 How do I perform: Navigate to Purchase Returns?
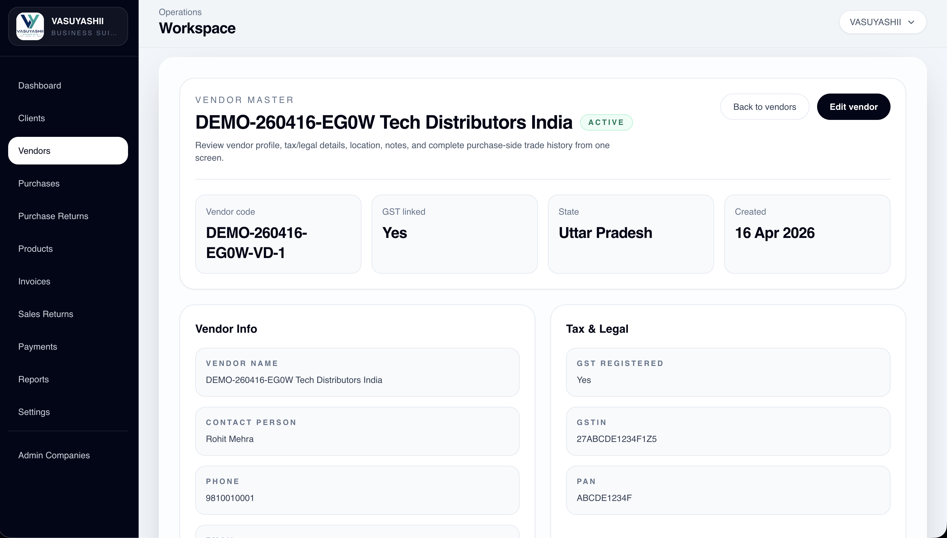(x=68, y=216)
